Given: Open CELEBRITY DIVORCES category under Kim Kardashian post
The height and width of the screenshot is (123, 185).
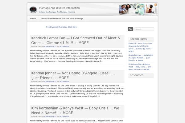Looking at the screenshot, I should tap(50, 117).
